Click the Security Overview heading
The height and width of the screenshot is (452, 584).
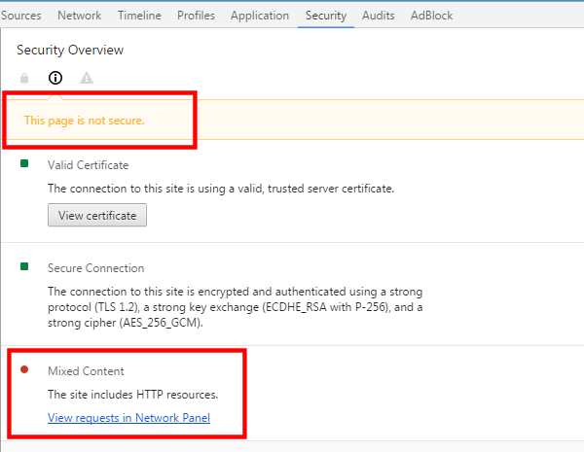[x=70, y=50]
